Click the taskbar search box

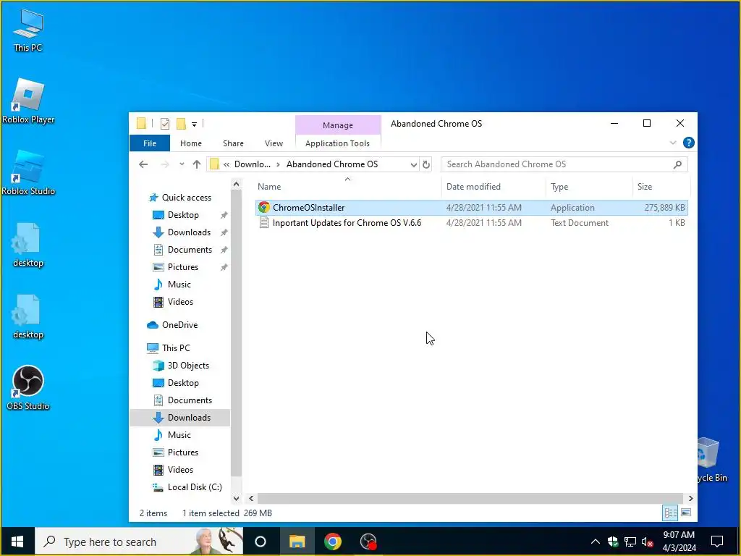(139, 542)
